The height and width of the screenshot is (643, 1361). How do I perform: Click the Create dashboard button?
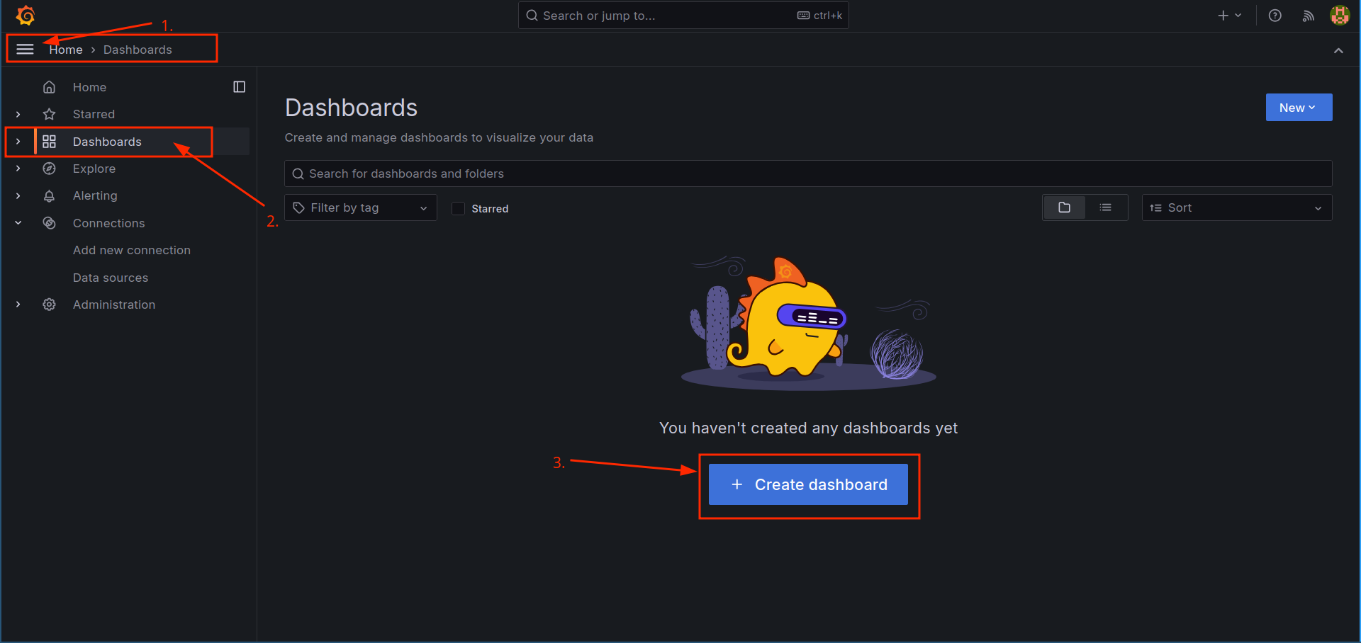pyautogui.click(x=808, y=484)
